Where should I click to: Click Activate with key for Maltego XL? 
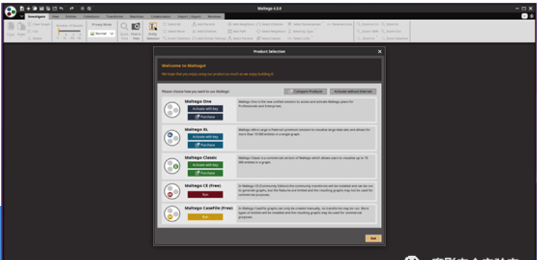tap(205, 137)
